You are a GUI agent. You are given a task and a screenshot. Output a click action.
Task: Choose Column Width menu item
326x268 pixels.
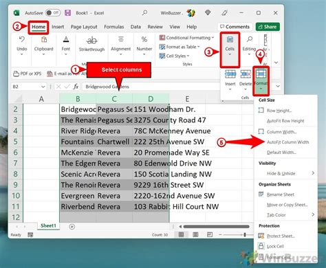281,132
